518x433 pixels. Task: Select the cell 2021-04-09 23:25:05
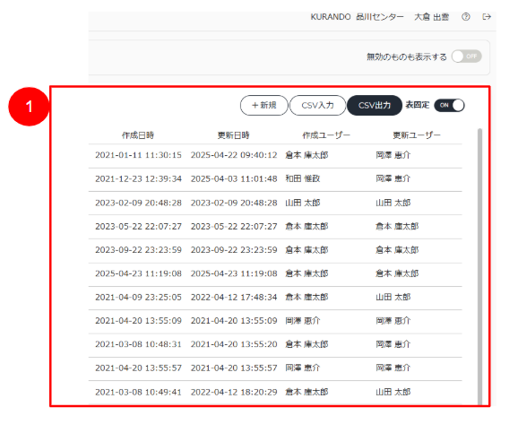click(x=138, y=297)
